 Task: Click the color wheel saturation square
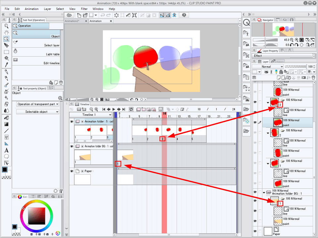[x=36, y=216]
